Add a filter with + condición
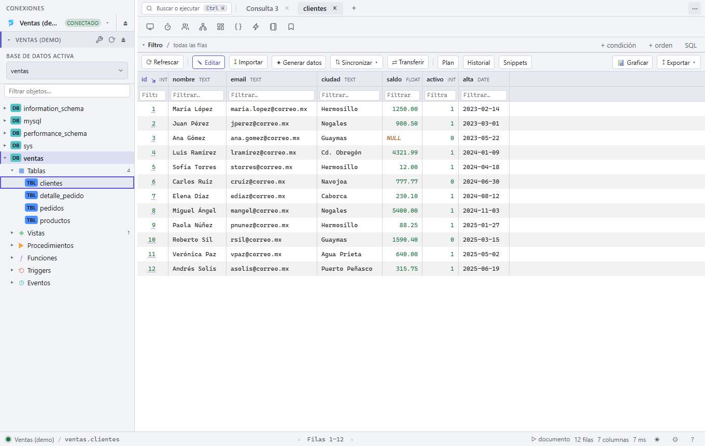The width and height of the screenshot is (705, 446). click(618, 45)
